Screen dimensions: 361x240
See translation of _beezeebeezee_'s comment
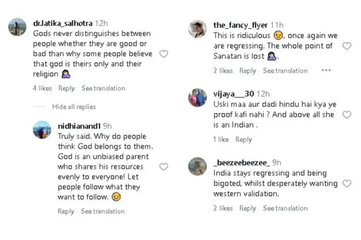(285, 208)
